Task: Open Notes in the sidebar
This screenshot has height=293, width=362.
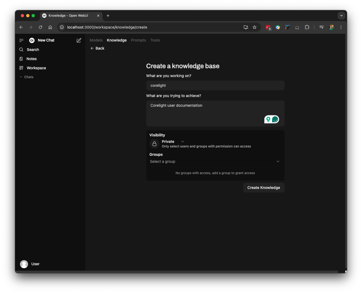Action: click(x=31, y=59)
